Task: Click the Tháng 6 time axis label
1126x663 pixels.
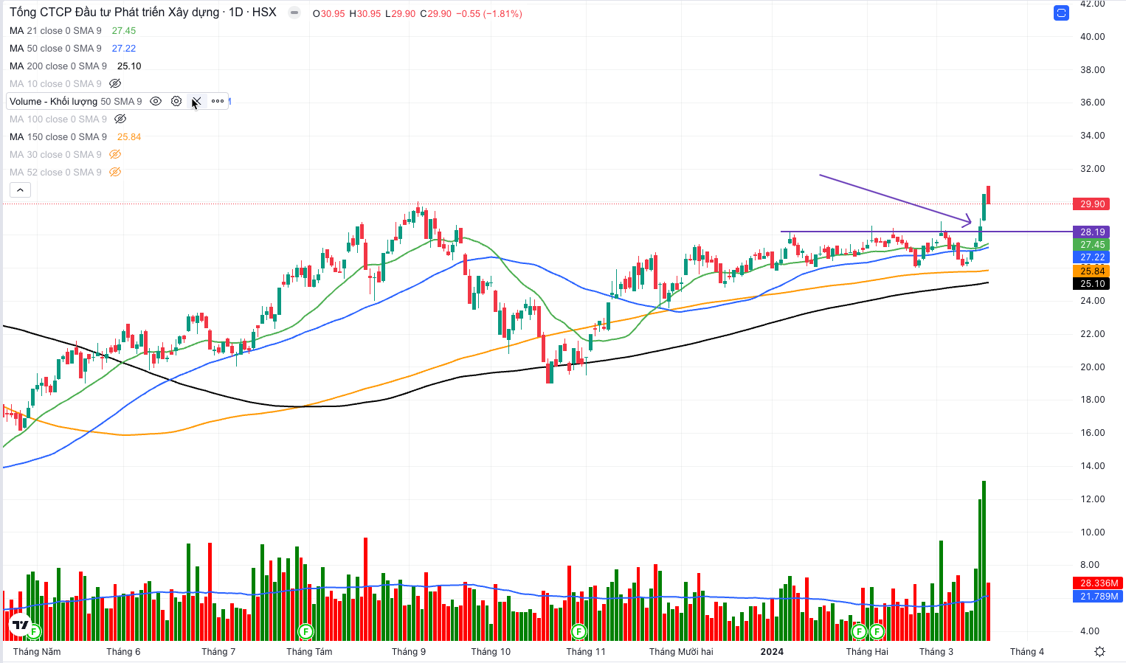Action: 123,651
